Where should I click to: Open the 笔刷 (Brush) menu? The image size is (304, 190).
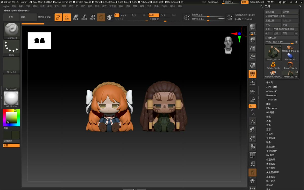tap(14, 6)
